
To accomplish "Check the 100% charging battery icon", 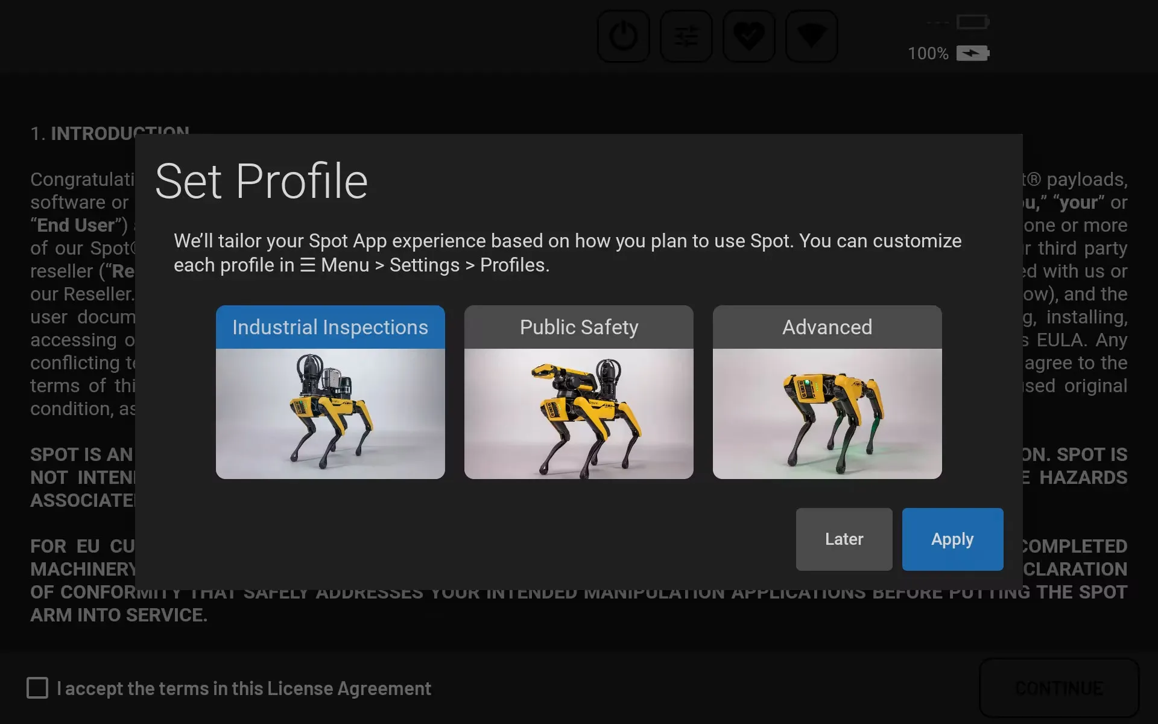I will coord(973,54).
